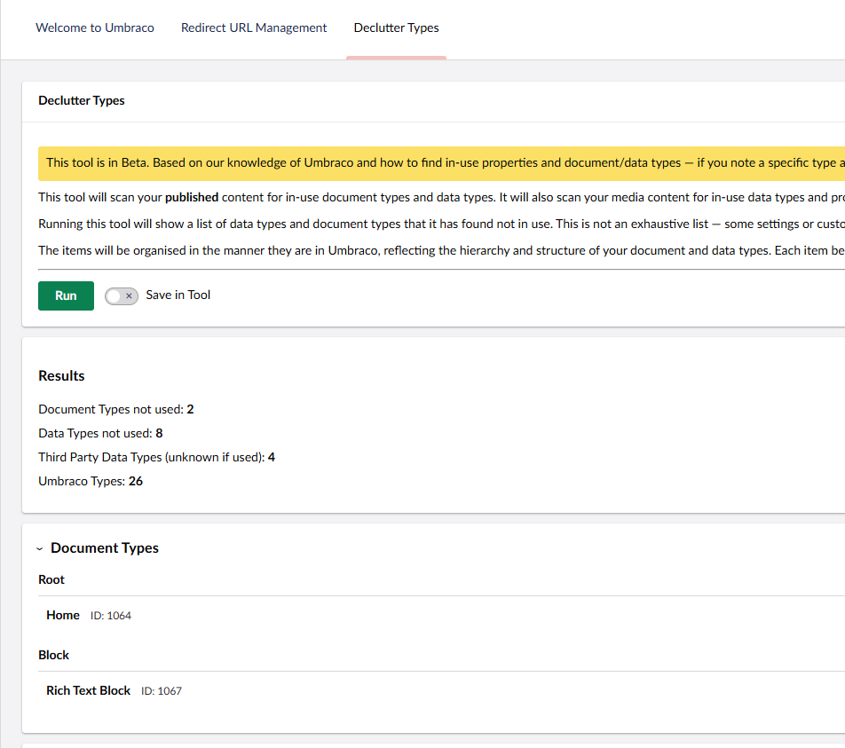The image size is (845, 748).
Task: Click Third Party Data Types line
Action: click(x=156, y=458)
